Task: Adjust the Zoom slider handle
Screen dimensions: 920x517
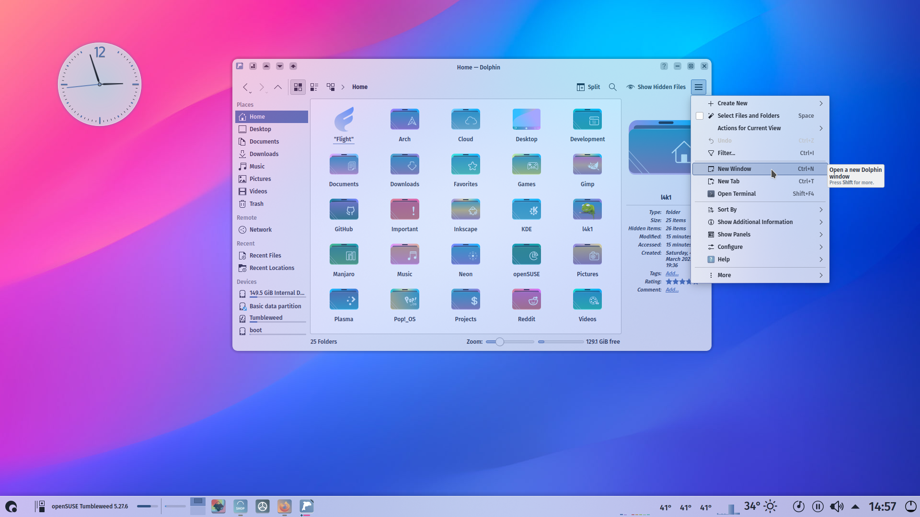Action: click(499, 342)
